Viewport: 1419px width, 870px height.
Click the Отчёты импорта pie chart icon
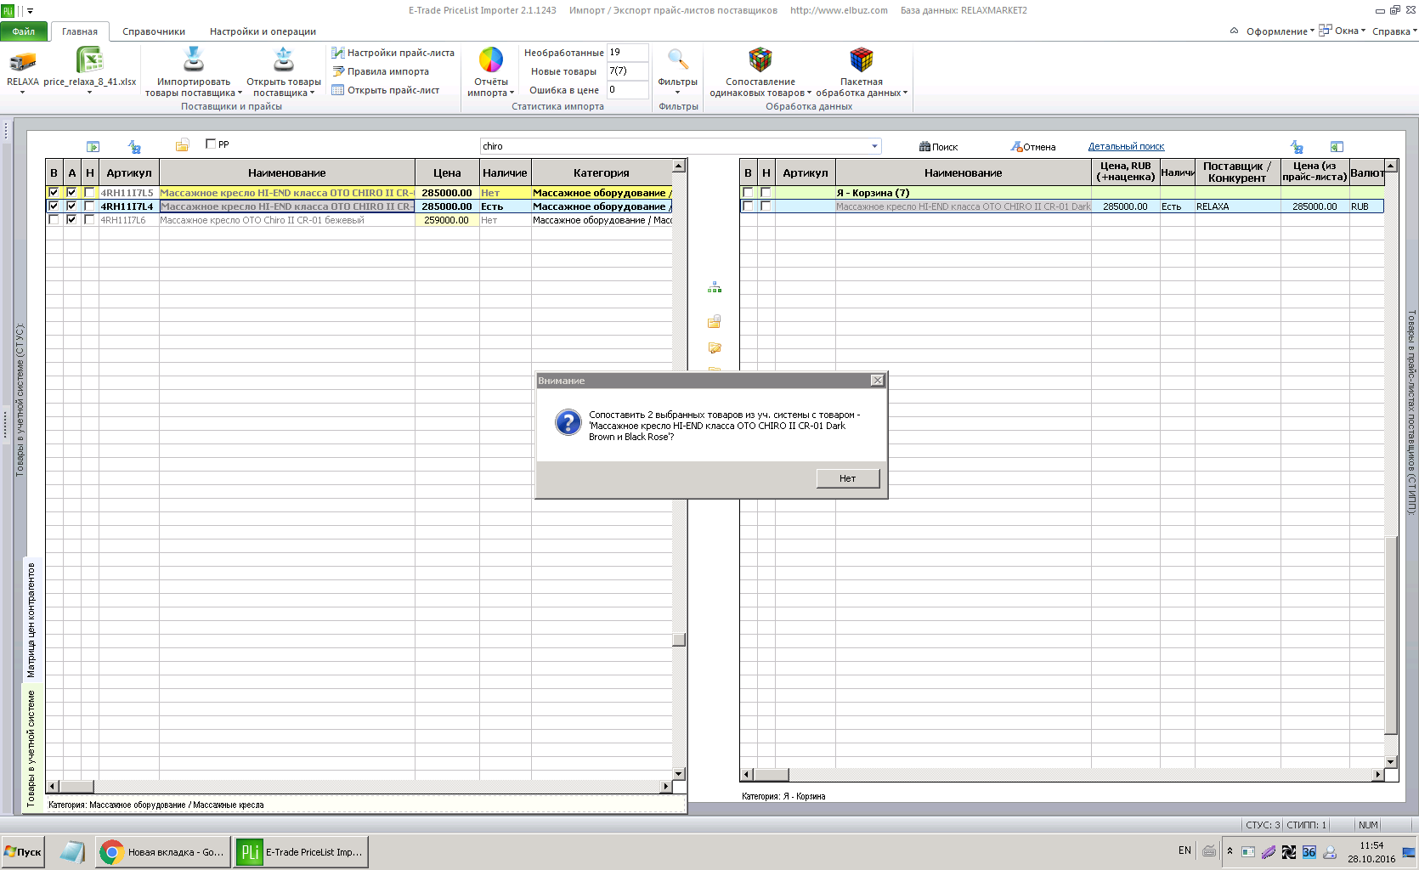[491, 59]
